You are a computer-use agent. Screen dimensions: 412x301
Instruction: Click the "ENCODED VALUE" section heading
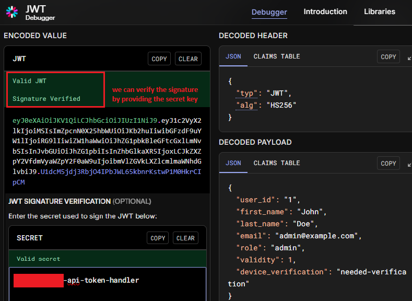35,36
